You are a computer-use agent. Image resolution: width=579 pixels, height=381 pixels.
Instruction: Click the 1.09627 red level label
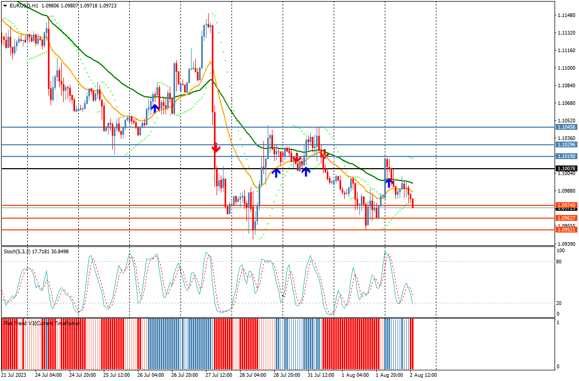tap(566, 218)
